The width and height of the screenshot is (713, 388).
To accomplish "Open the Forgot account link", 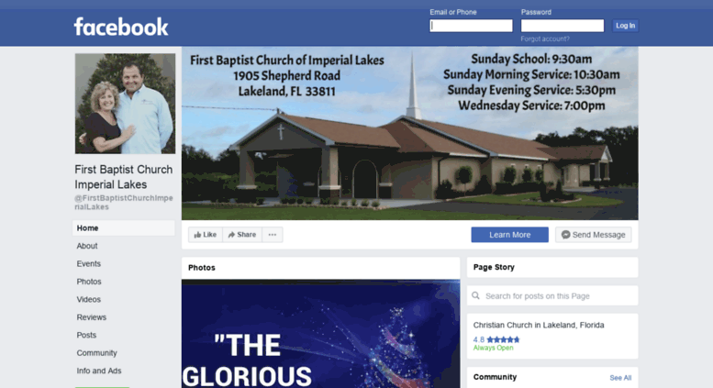I will (545, 39).
